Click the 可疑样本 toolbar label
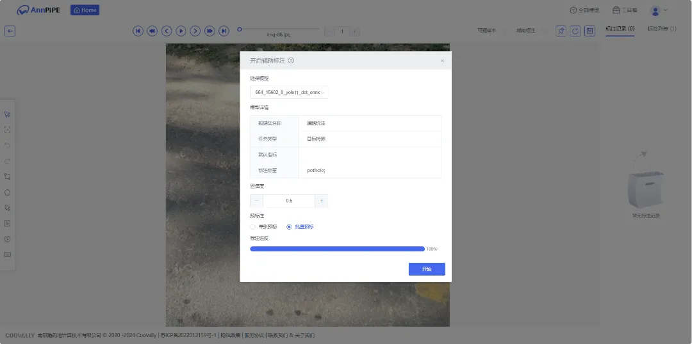The height and width of the screenshot is (344, 692). tap(486, 31)
